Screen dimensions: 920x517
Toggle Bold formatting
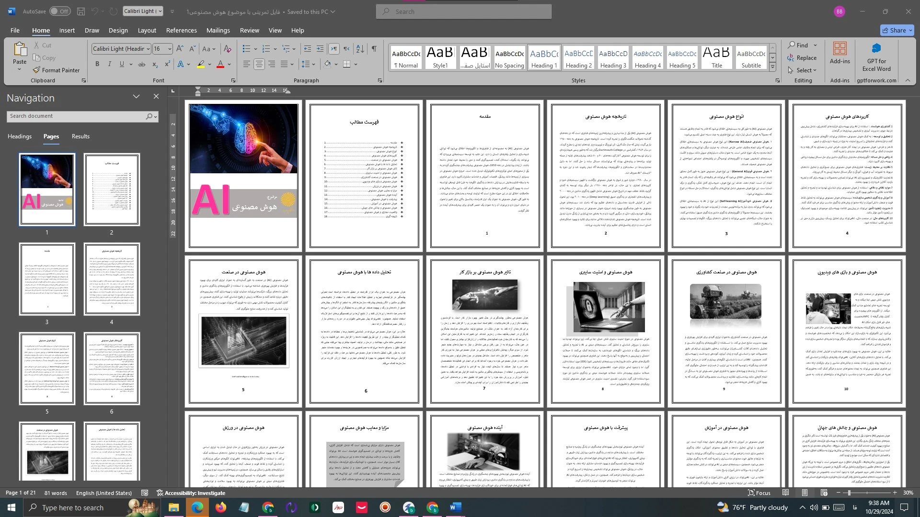(x=97, y=64)
